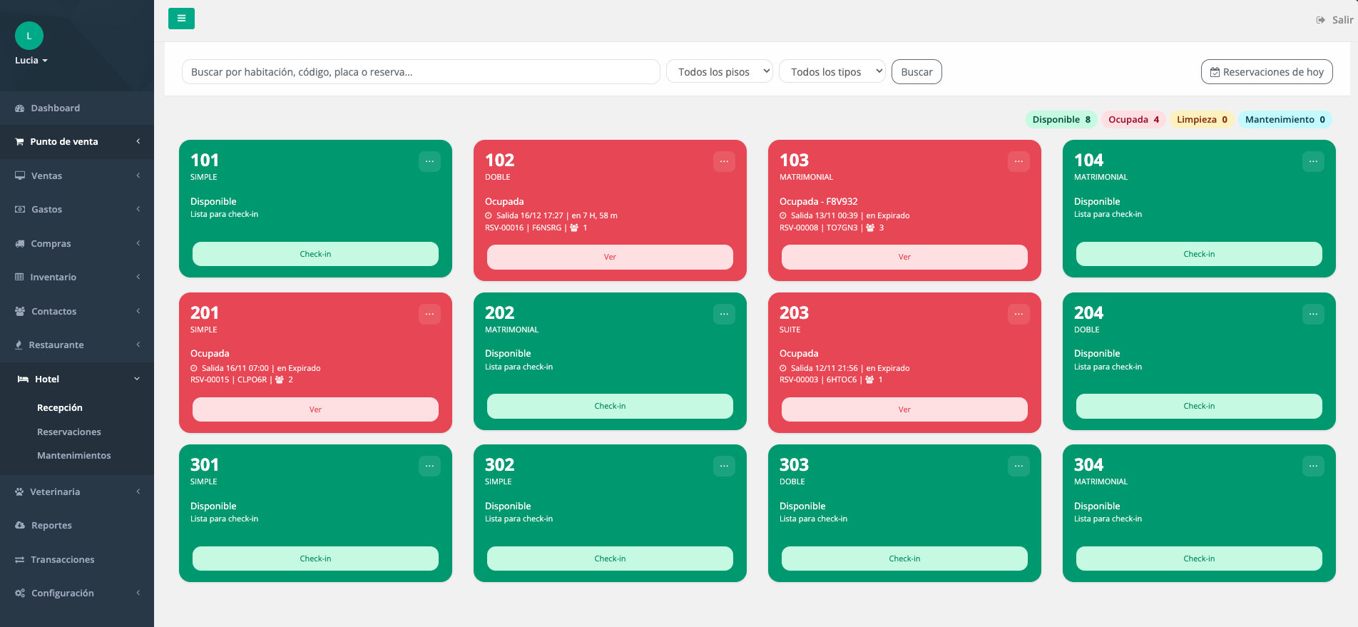Click the Compras truck icon

click(x=20, y=243)
